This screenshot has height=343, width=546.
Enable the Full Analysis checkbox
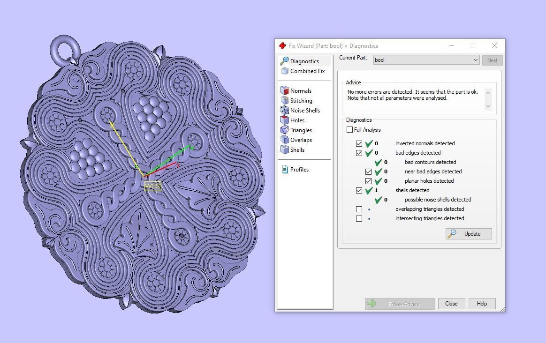[x=349, y=130]
